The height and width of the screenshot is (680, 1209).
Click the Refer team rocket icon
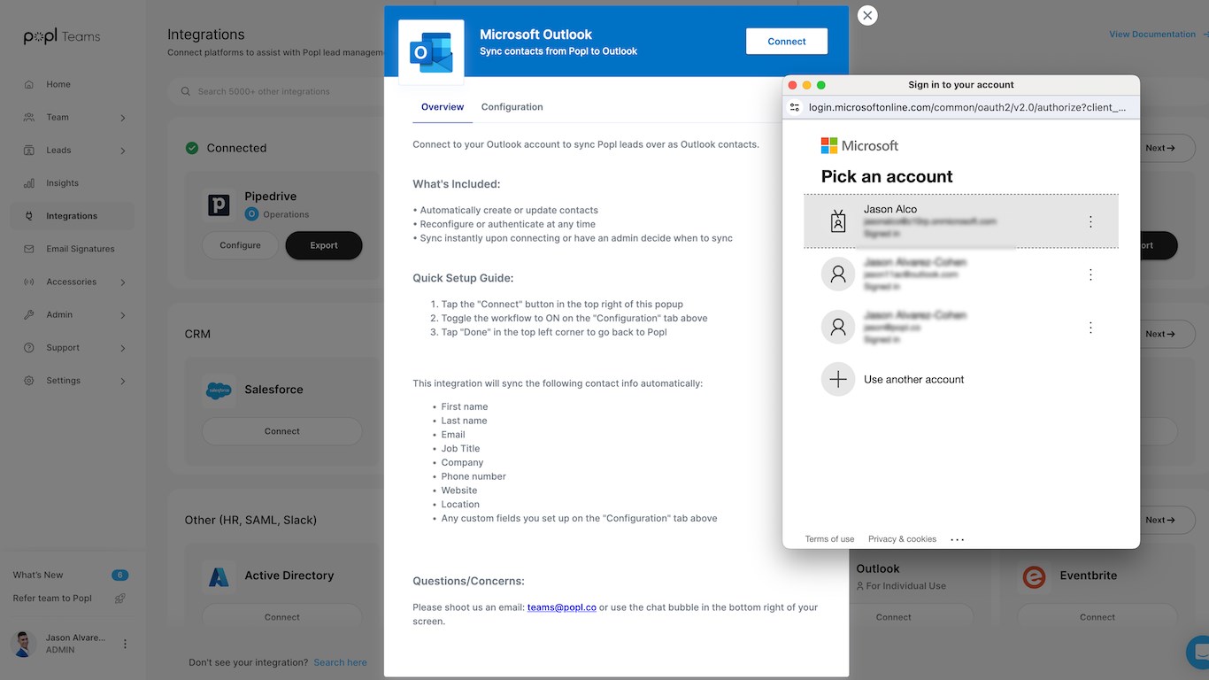tap(119, 599)
